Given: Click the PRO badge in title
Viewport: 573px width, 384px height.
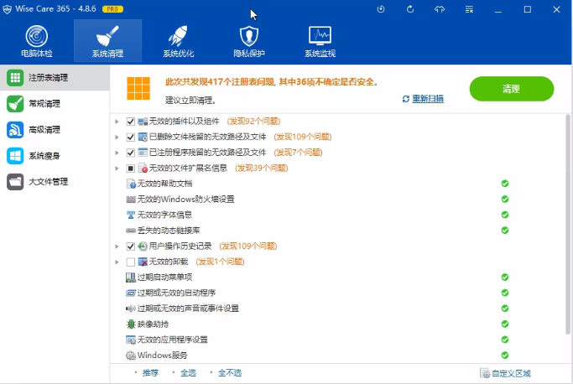Looking at the screenshot, I should [x=113, y=9].
